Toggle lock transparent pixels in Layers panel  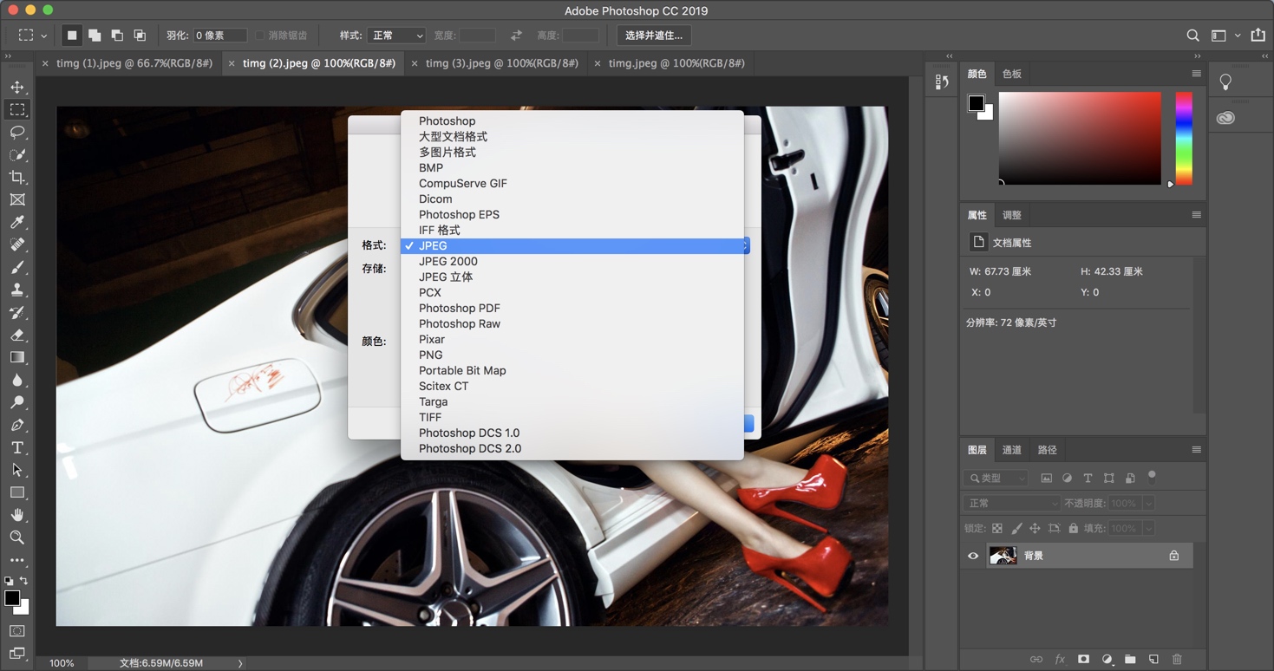point(996,527)
